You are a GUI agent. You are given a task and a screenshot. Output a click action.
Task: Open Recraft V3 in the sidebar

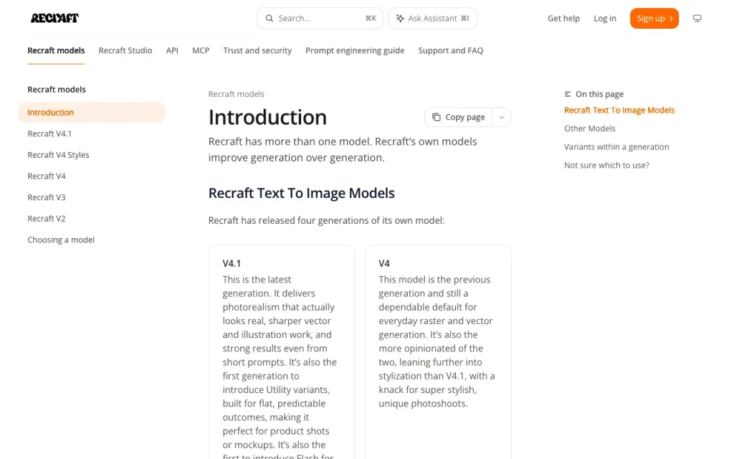tap(47, 197)
